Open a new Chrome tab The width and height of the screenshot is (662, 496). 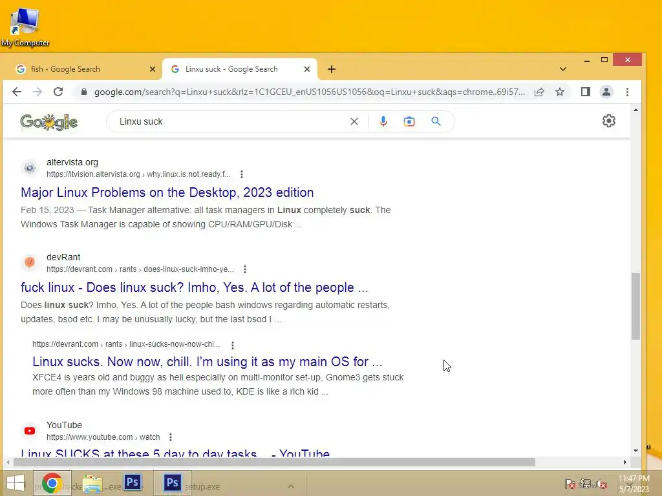(x=332, y=69)
